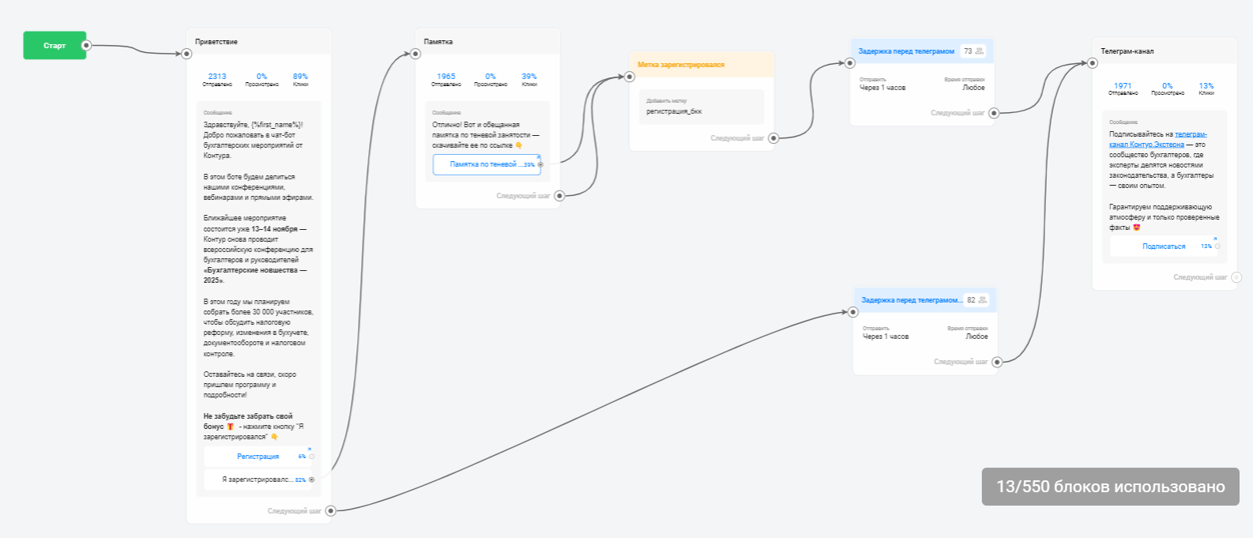
Task: Click the input connector of the Памятка block
Action: point(416,54)
